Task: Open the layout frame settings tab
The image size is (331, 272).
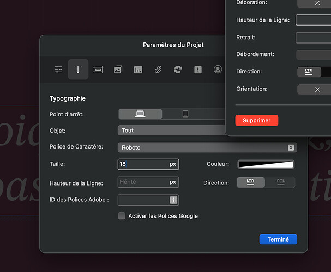Action: coord(98,70)
